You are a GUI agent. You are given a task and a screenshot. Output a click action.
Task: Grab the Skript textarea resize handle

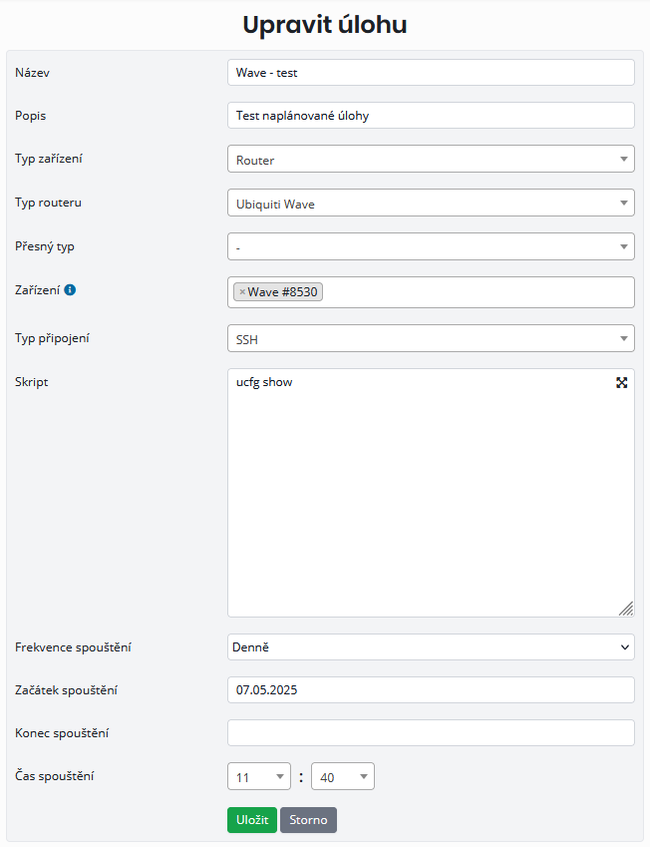point(626,609)
